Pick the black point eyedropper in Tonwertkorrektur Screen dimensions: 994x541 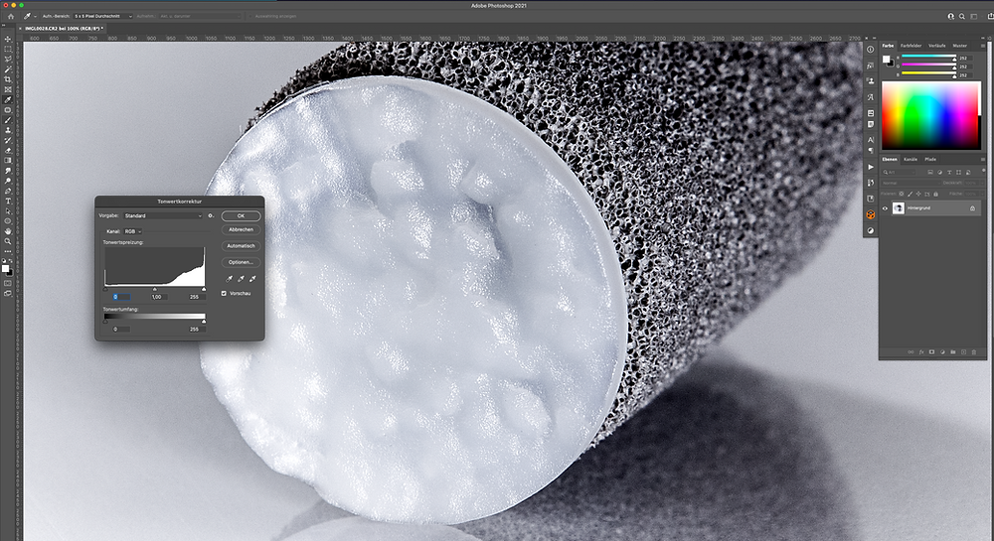point(229,278)
